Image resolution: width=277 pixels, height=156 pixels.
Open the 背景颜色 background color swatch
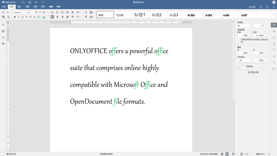[x=241, y=67]
